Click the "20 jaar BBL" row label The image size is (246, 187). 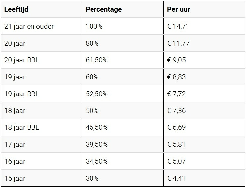(x=21, y=60)
